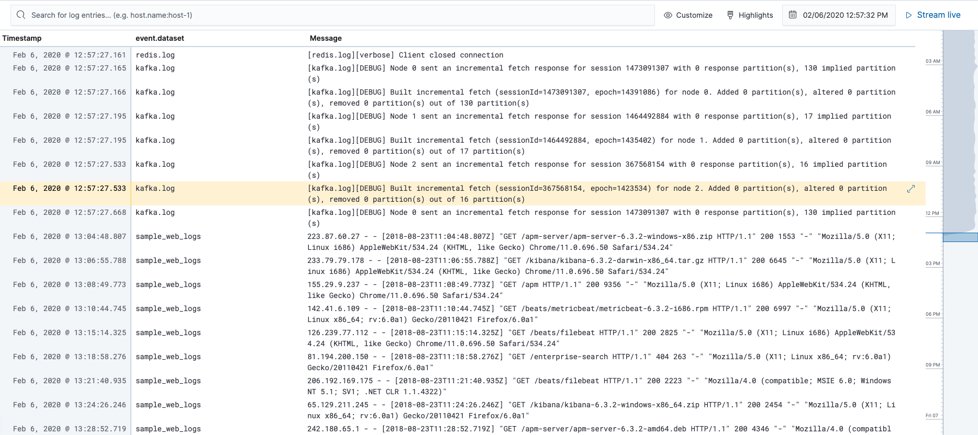Screen dimensions: 978x435
Task: Open the date picker showing 02/06/2020 12:57:32 PM
Action: click(839, 15)
